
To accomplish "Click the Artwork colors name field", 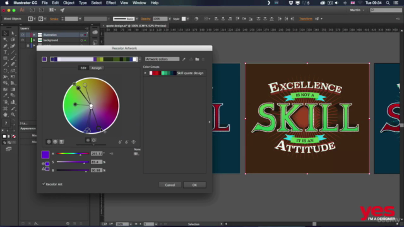I will pyautogui.click(x=162, y=59).
